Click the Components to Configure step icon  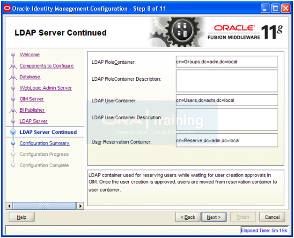click(x=13, y=66)
